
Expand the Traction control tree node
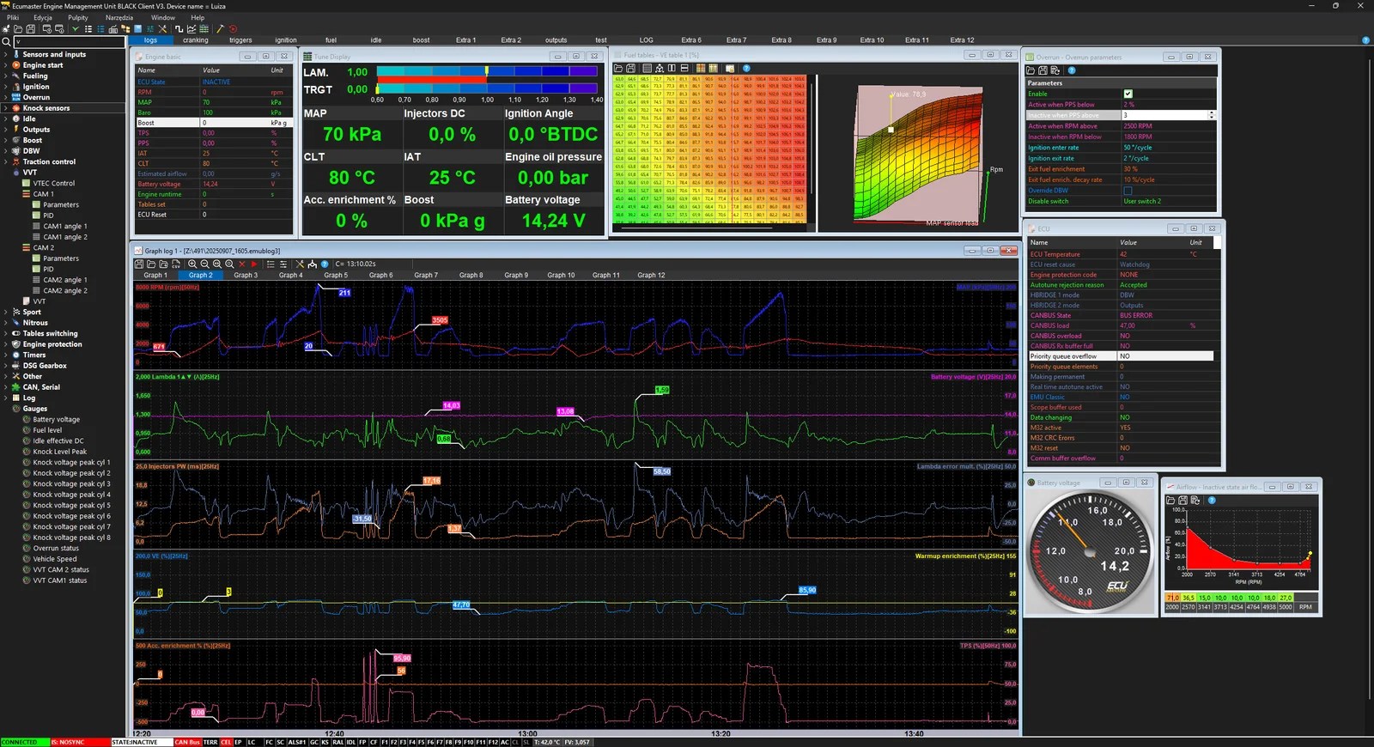pos(6,161)
